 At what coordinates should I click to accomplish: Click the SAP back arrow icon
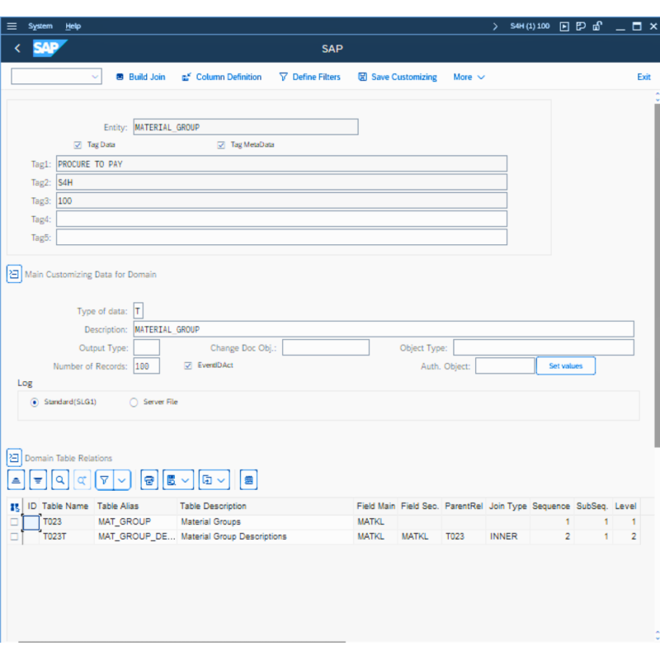[17, 49]
